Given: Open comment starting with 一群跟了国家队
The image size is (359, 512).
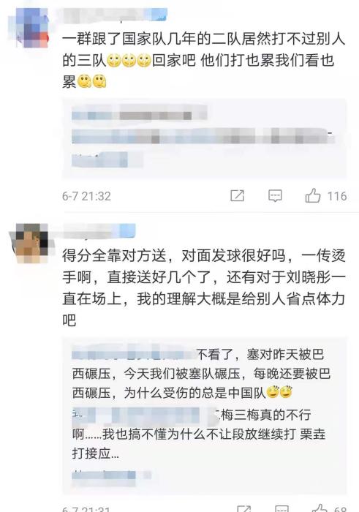Looking at the screenshot, I should (204, 60).
